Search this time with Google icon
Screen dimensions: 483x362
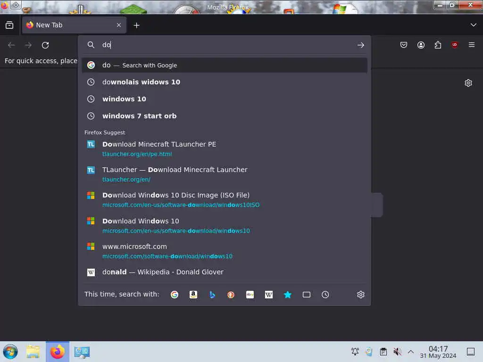pos(175,295)
